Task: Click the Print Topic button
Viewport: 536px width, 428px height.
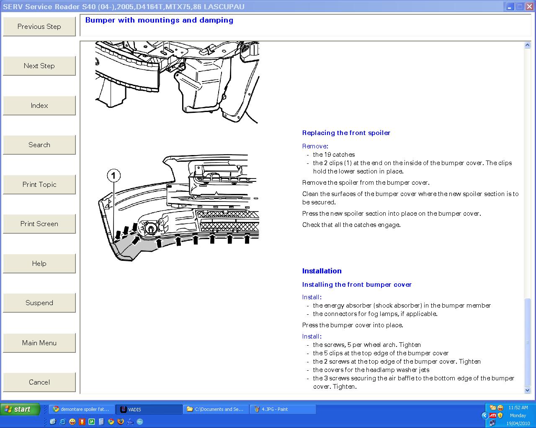Action: pos(39,184)
